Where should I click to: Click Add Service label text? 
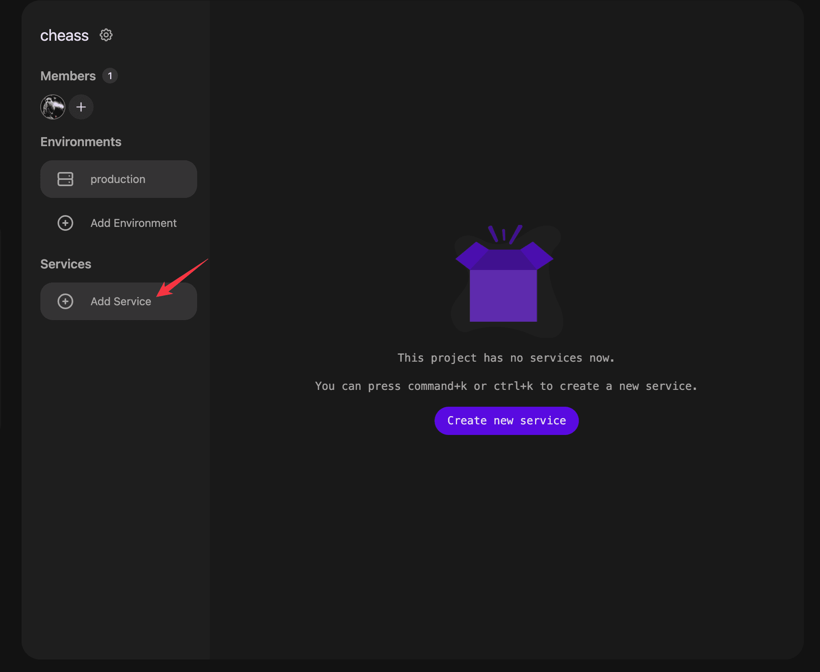click(x=121, y=301)
